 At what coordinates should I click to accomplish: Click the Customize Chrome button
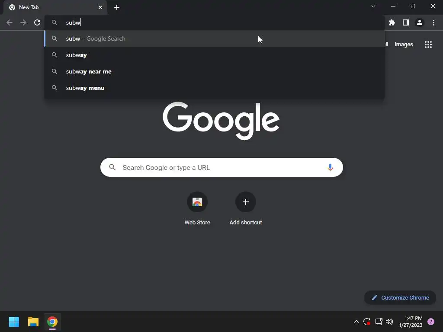[x=400, y=297]
